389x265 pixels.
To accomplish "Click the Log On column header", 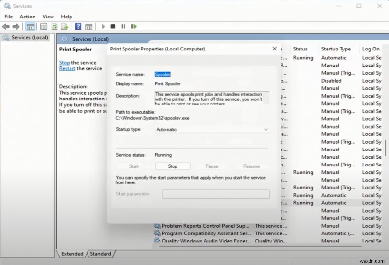I will click(371, 49).
